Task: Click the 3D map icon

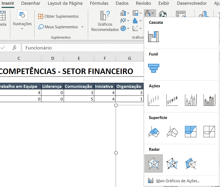Action: [204, 14]
